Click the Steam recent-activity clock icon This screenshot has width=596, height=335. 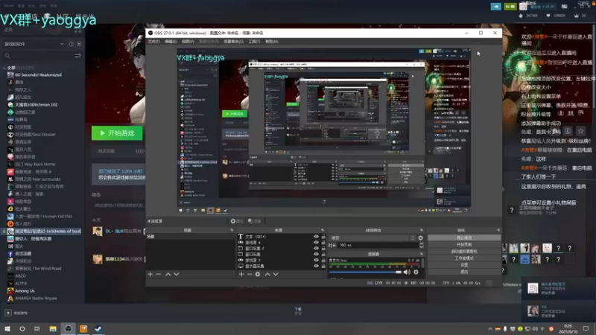(71, 44)
